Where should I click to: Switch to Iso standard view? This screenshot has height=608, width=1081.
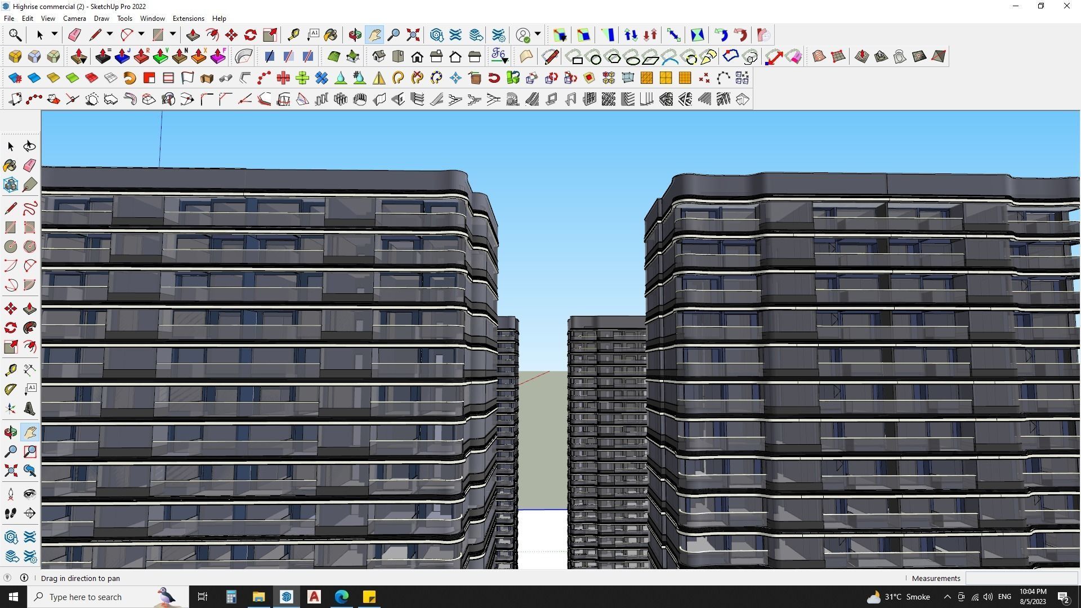379,56
